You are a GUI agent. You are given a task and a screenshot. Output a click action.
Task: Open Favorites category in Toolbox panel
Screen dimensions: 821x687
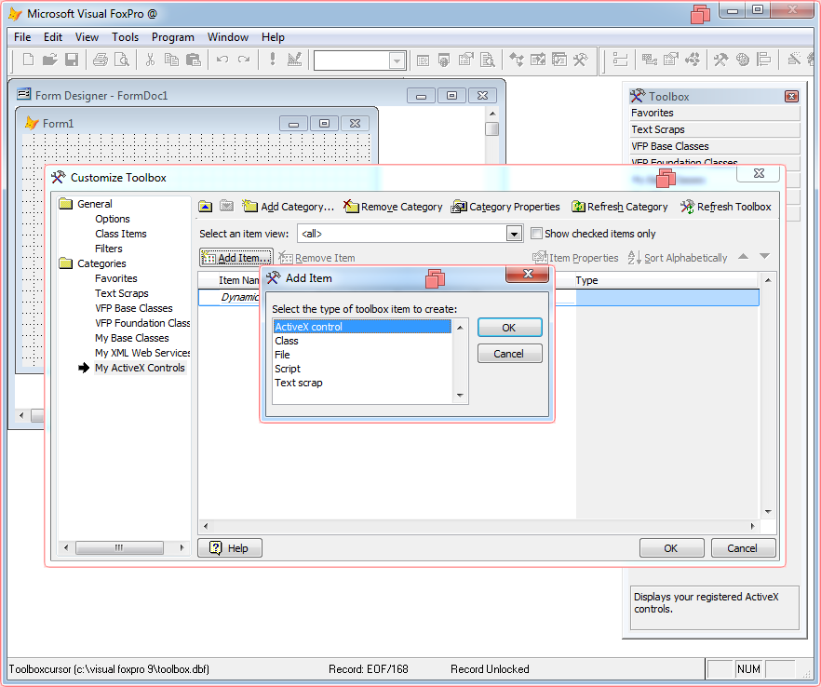pyautogui.click(x=715, y=114)
